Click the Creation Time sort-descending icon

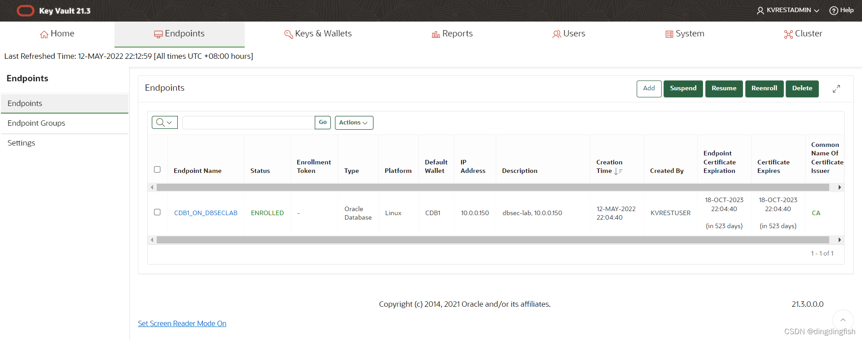pos(618,171)
